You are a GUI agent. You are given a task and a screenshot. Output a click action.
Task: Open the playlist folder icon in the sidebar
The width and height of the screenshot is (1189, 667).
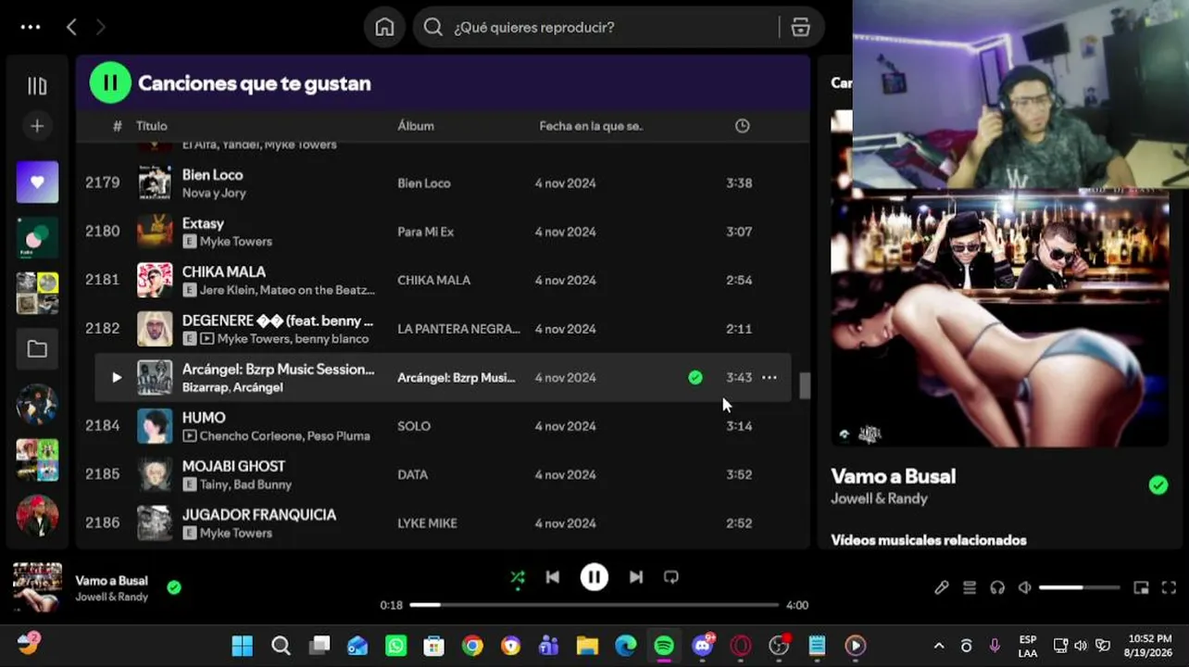point(37,349)
